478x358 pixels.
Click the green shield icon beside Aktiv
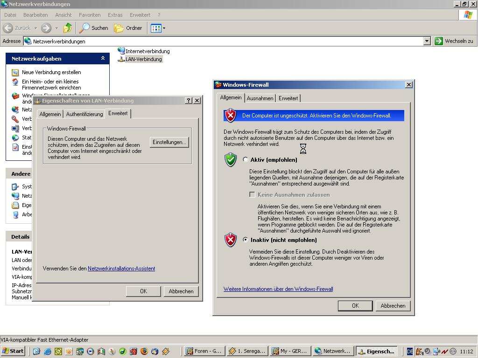231,159
